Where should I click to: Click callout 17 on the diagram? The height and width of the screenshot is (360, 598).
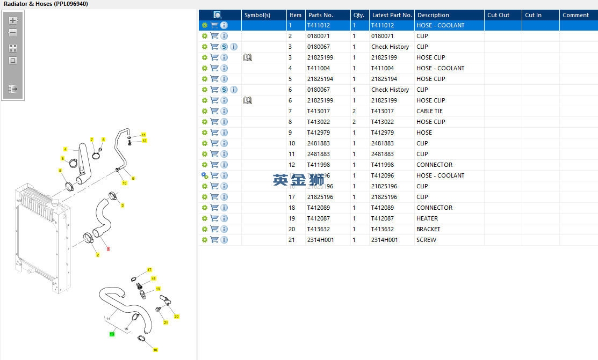pyautogui.click(x=149, y=270)
